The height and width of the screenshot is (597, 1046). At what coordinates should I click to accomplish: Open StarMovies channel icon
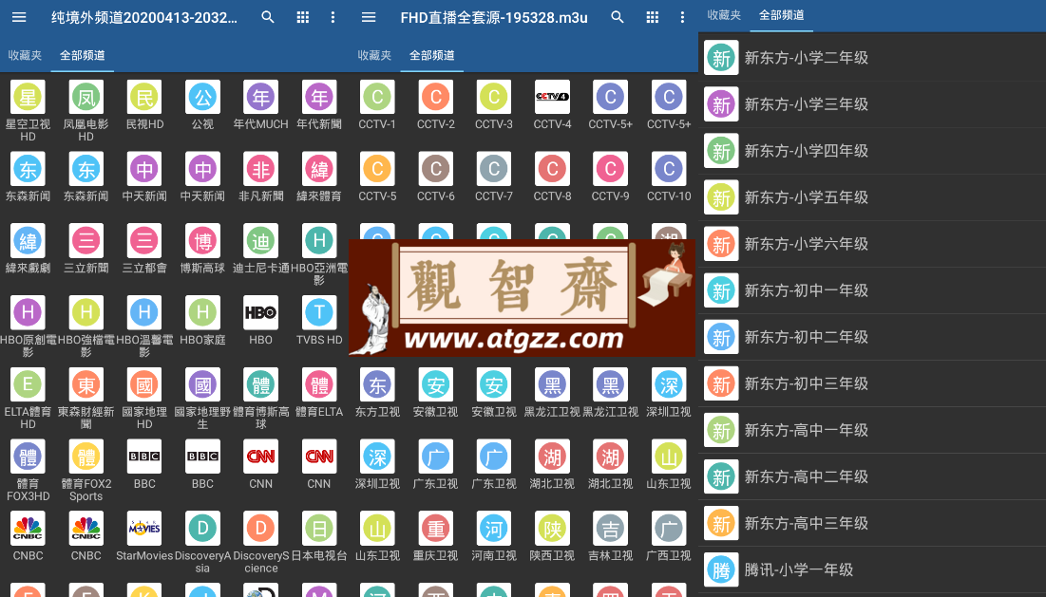pos(144,529)
